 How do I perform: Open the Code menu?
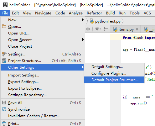[60, 13]
